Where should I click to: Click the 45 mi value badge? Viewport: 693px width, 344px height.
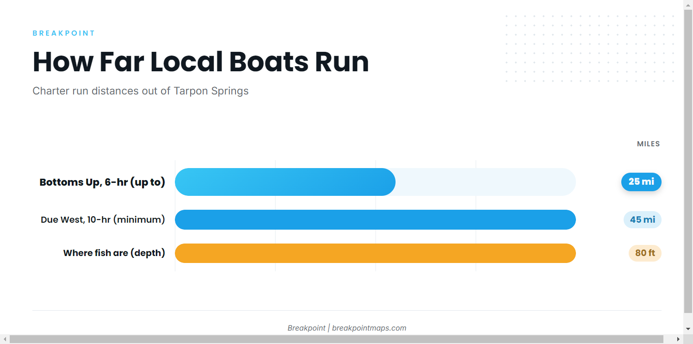(643, 219)
